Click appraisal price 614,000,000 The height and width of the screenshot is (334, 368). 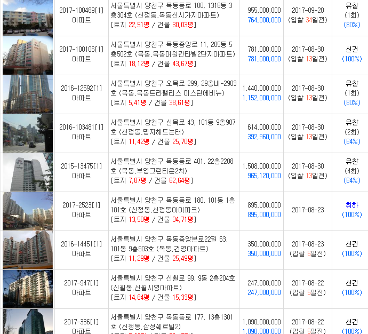click(264, 127)
